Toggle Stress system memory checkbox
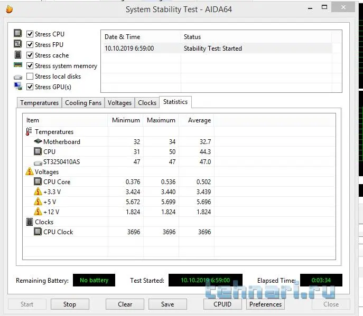363x316 pixels. click(30, 65)
